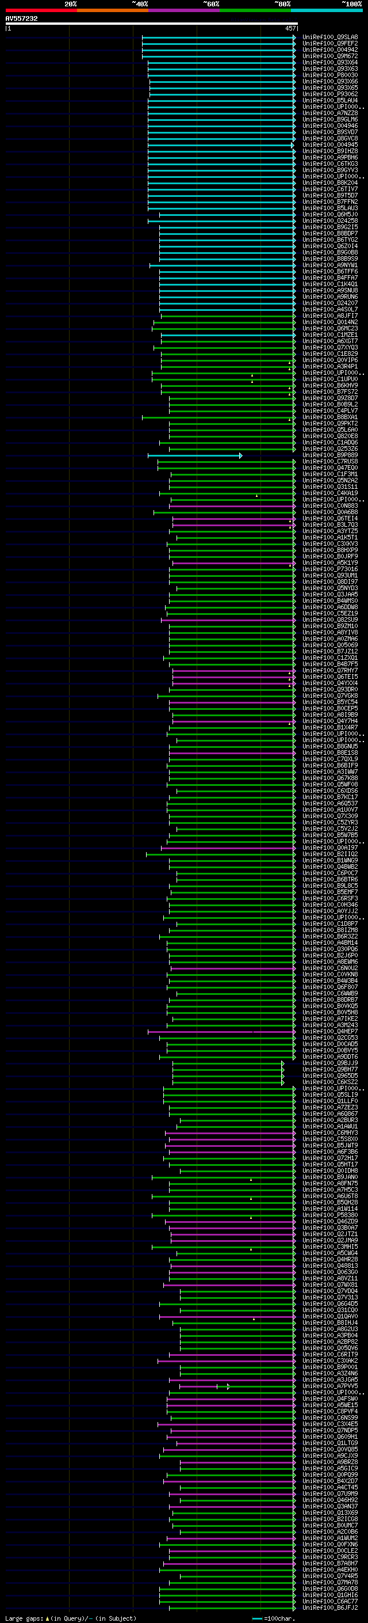Select hit label UniRef100_A9NYW1
The width and height of the screenshot is (368, 1623).
[x=329, y=265]
